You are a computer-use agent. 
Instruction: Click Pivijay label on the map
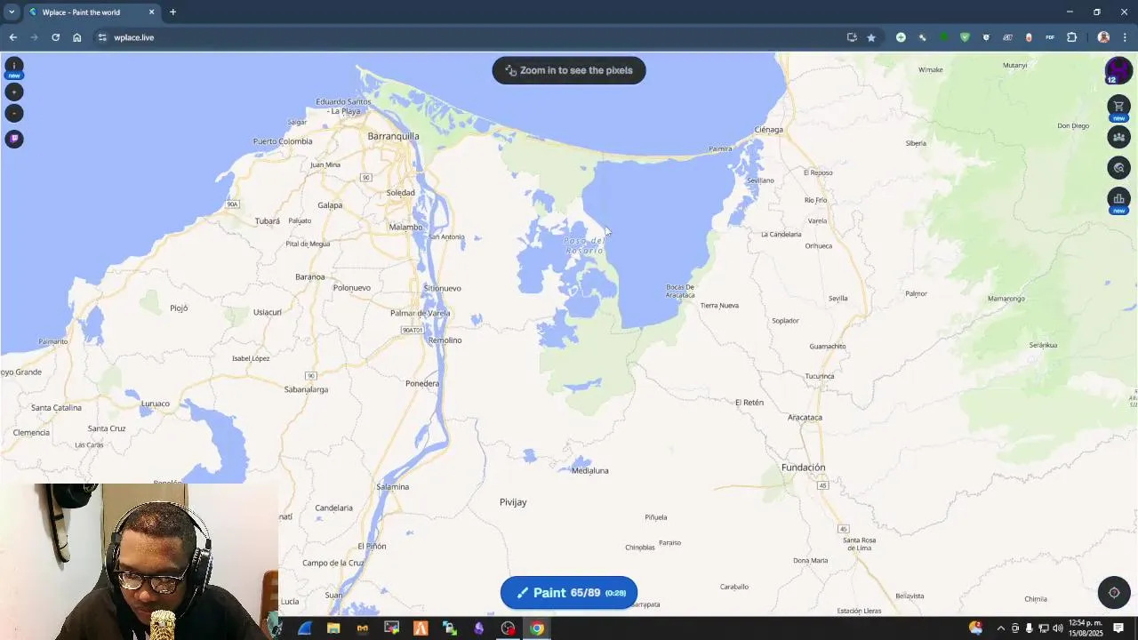[513, 502]
